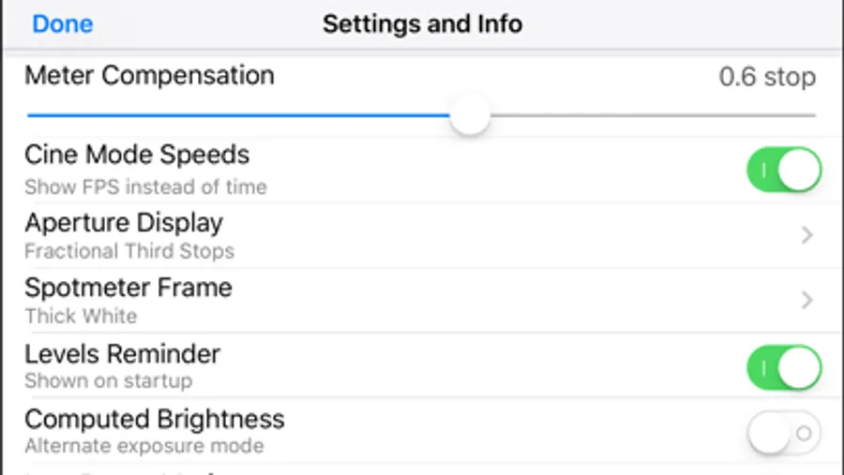Select the Levels Reminder label

(122, 354)
